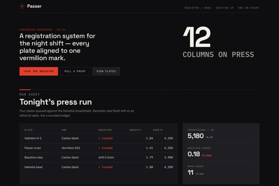Click the Lock the Register button
Image resolution: width=279 pixels, height=186 pixels.
(39, 71)
